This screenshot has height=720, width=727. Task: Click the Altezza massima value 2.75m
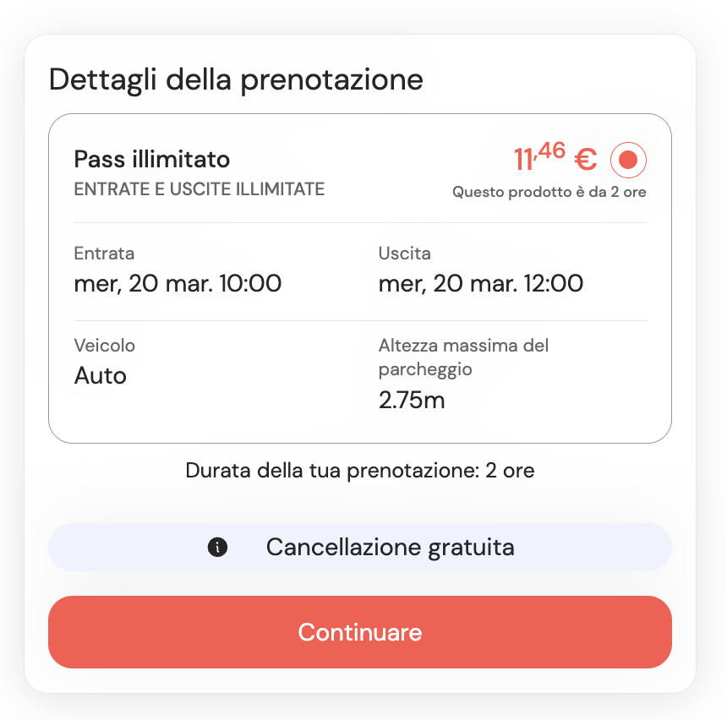click(x=411, y=400)
